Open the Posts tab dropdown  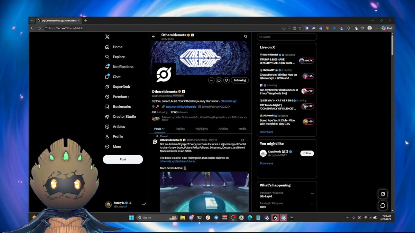tap(159, 129)
